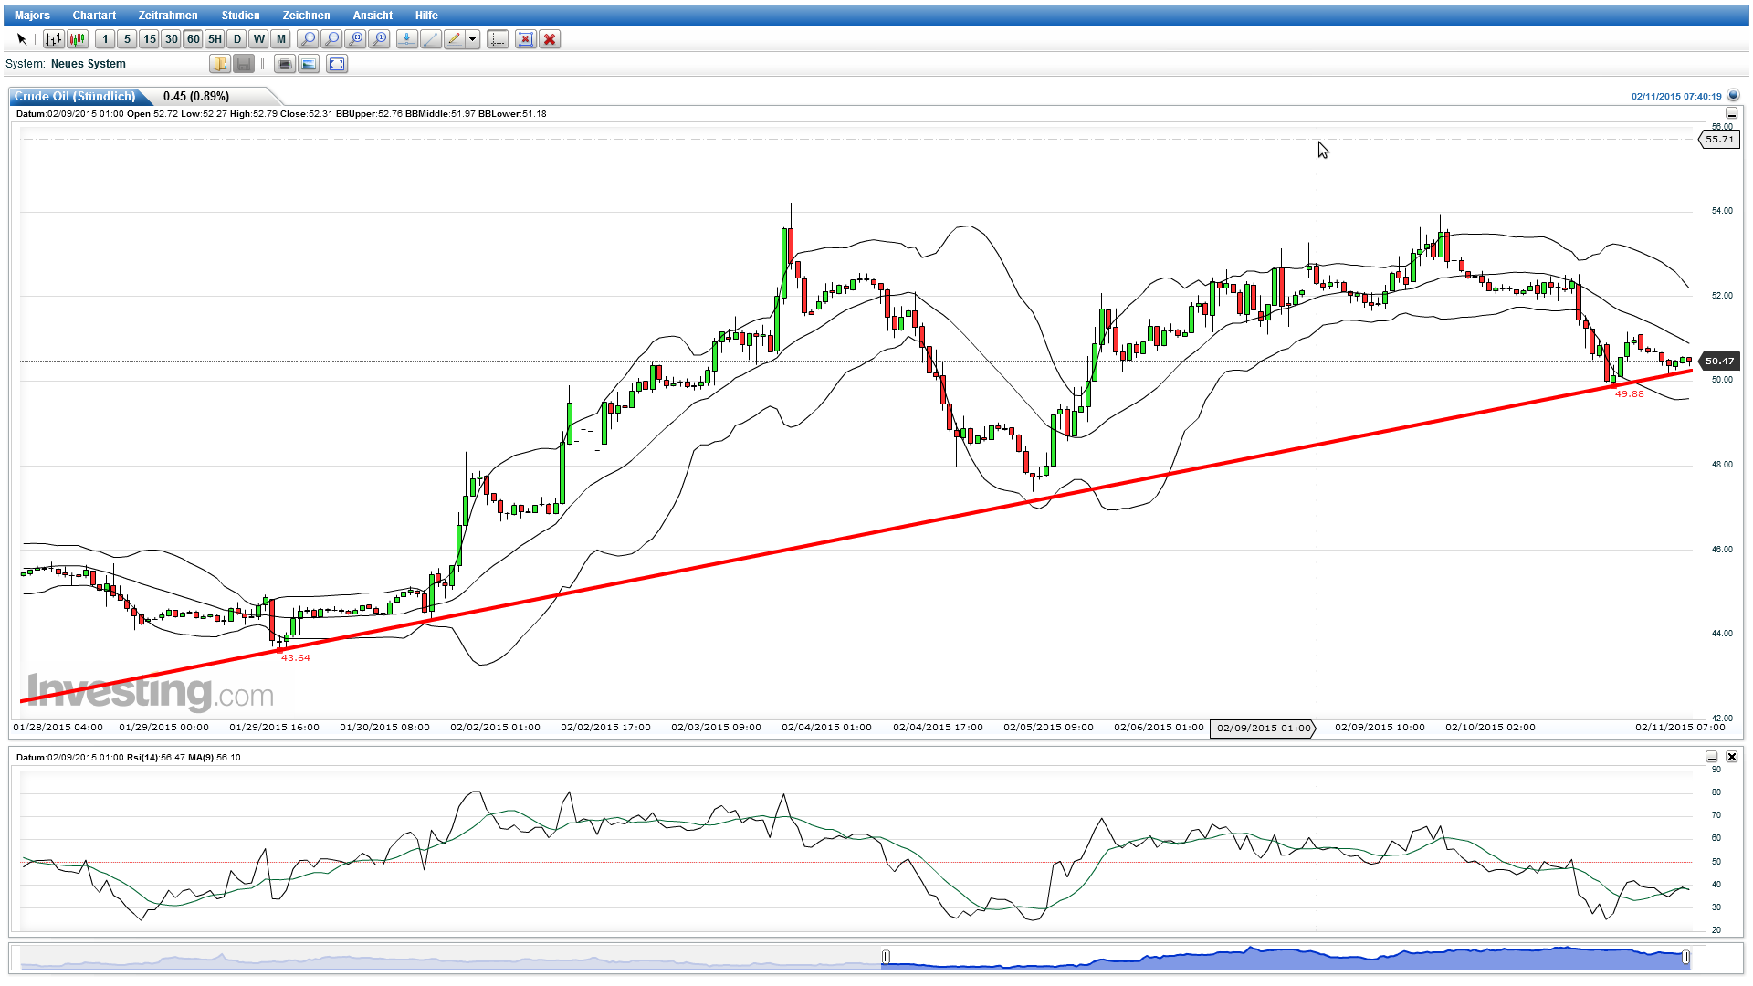Open a chart template via the folder icon

pos(220,64)
